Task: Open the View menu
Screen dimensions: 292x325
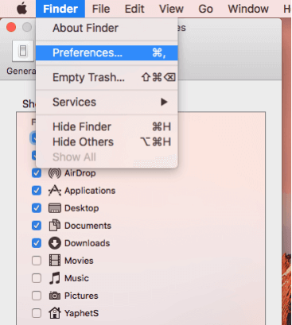Action: pos(171,9)
